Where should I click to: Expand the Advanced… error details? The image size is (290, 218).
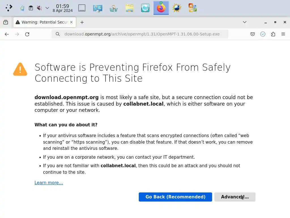235,197
